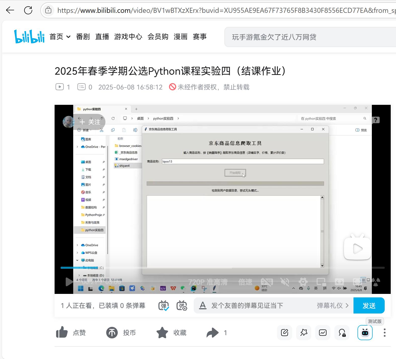Viewport: 396px width, 359px height.
Task: Send danmaku with 发送 button
Action: (369, 305)
